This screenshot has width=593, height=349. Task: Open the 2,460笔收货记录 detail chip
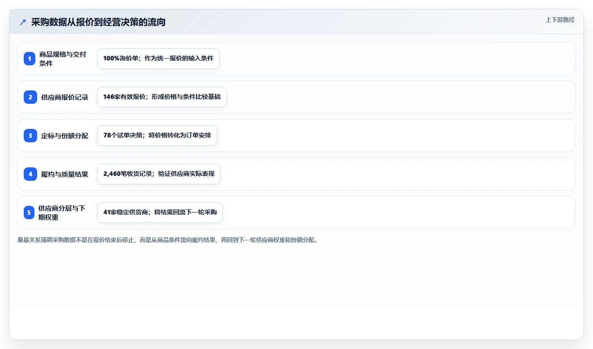click(x=159, y=174)
